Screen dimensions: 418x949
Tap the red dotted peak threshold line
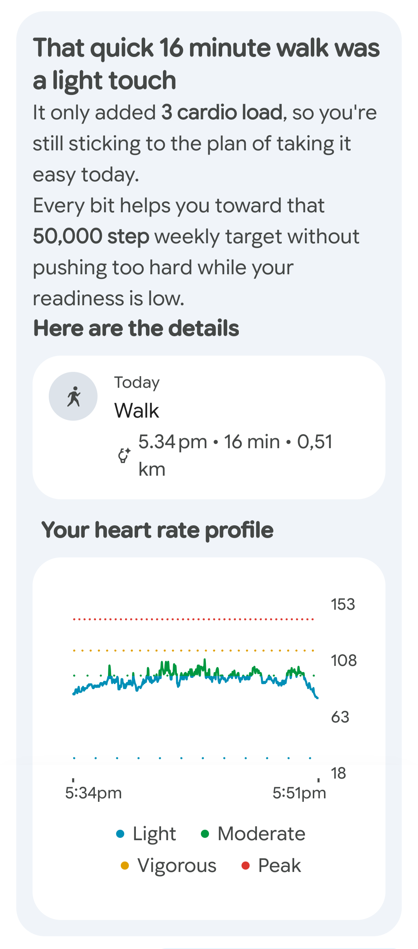(193, 619)
